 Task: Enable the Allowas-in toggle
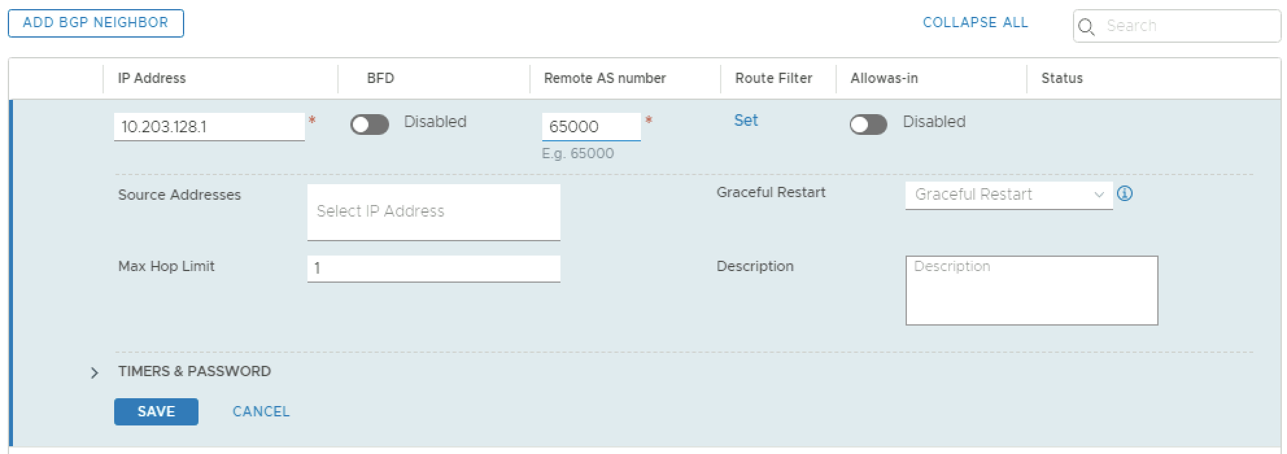[868, 125]
